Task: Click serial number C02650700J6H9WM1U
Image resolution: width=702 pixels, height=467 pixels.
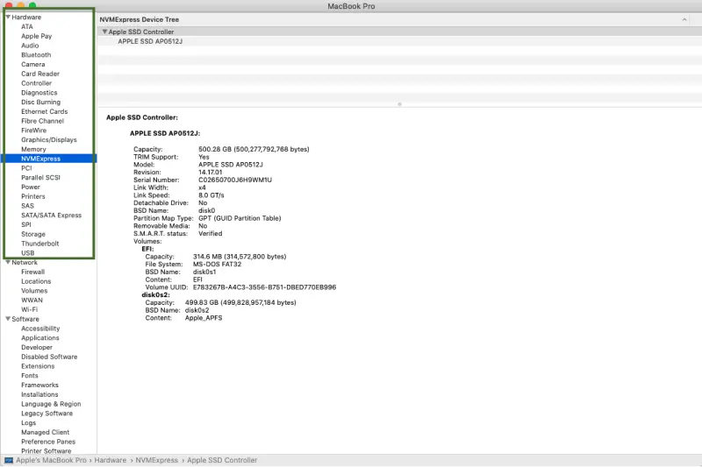Action: tap(235, 180)
